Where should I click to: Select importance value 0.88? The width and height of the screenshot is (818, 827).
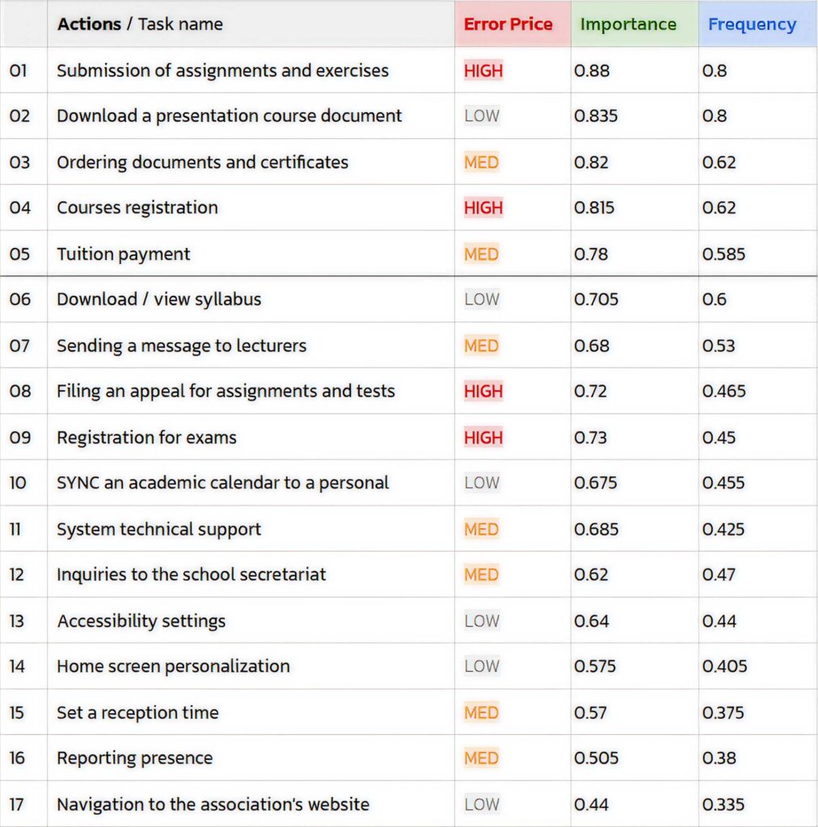[592, 70]
